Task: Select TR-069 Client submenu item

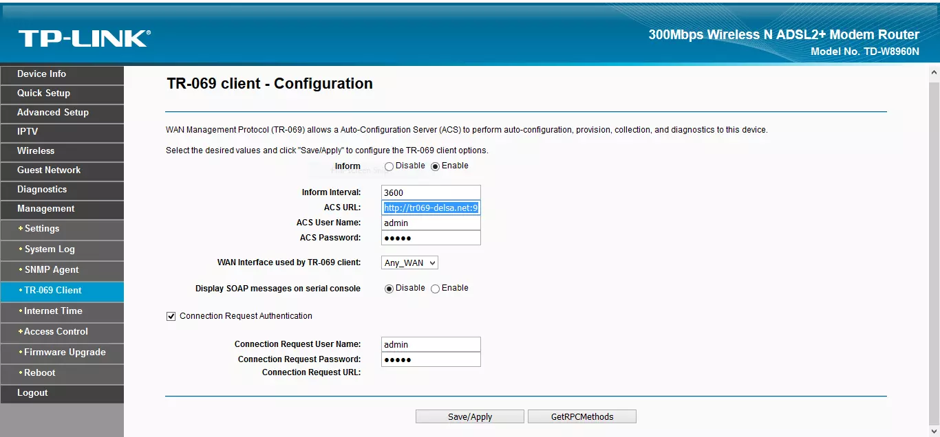Action: click(x=62, y=291)
